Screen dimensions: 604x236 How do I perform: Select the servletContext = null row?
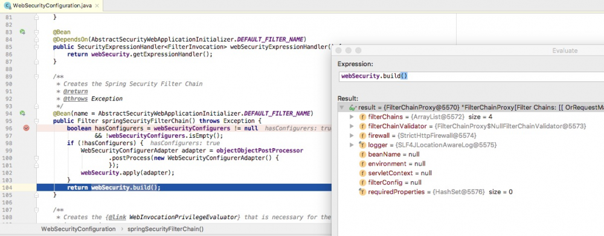click(x=471, y=173)
